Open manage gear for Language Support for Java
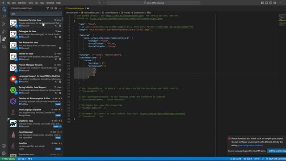Image resolution: width=286 pixels, height=161 pixels. point(60,81)
